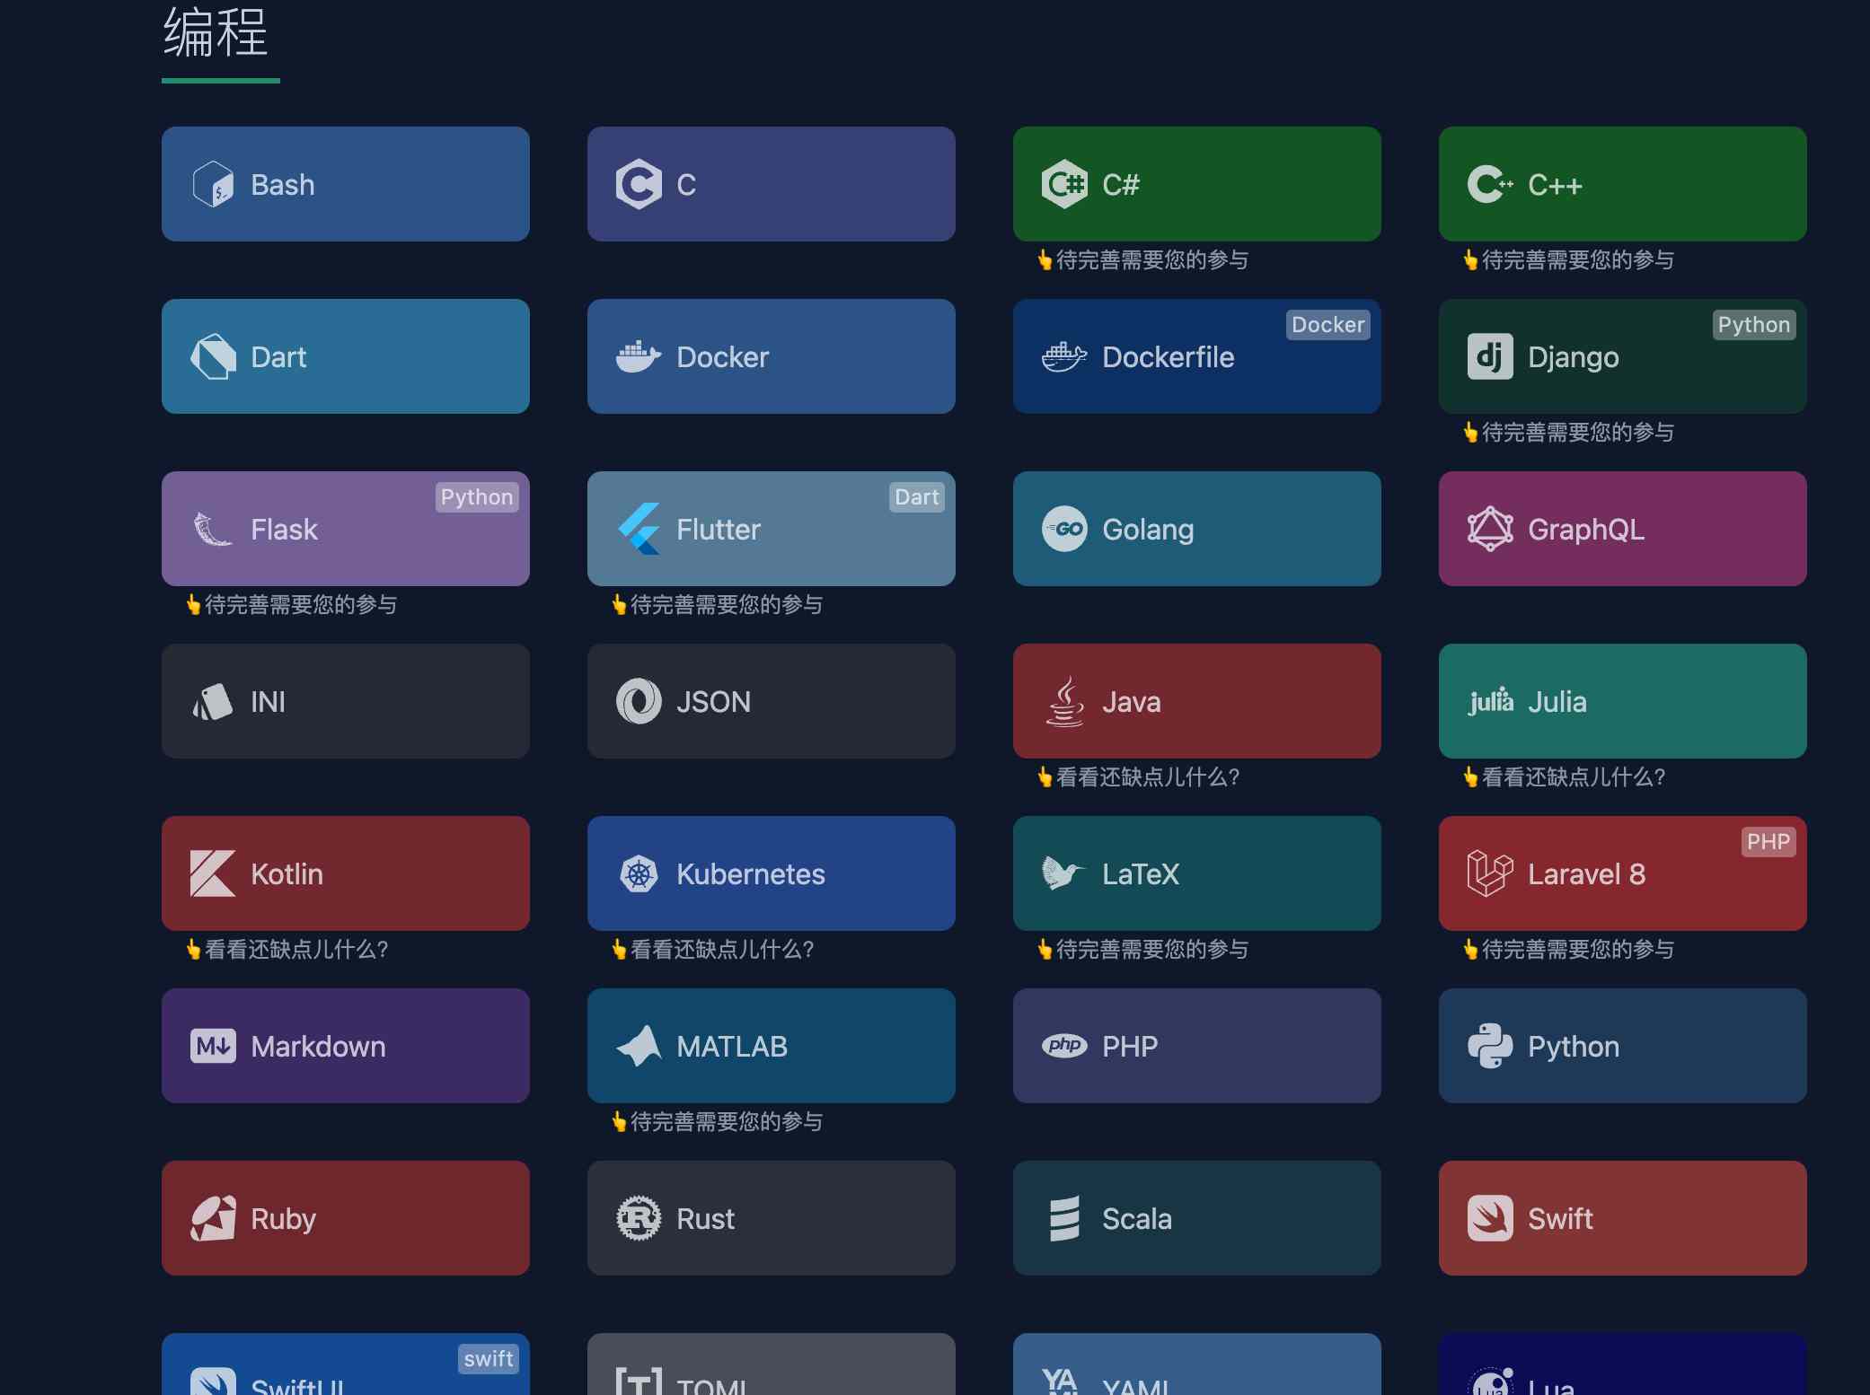1870x1395 pixels.
Task: Click the Docker whale icon
Action: 638,357
